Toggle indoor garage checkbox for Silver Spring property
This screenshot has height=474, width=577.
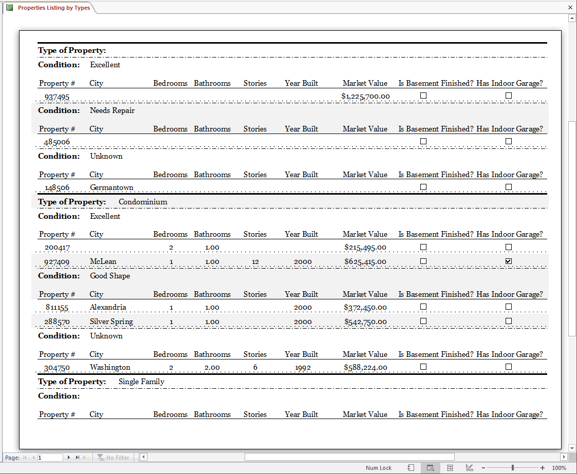[509, 321]
